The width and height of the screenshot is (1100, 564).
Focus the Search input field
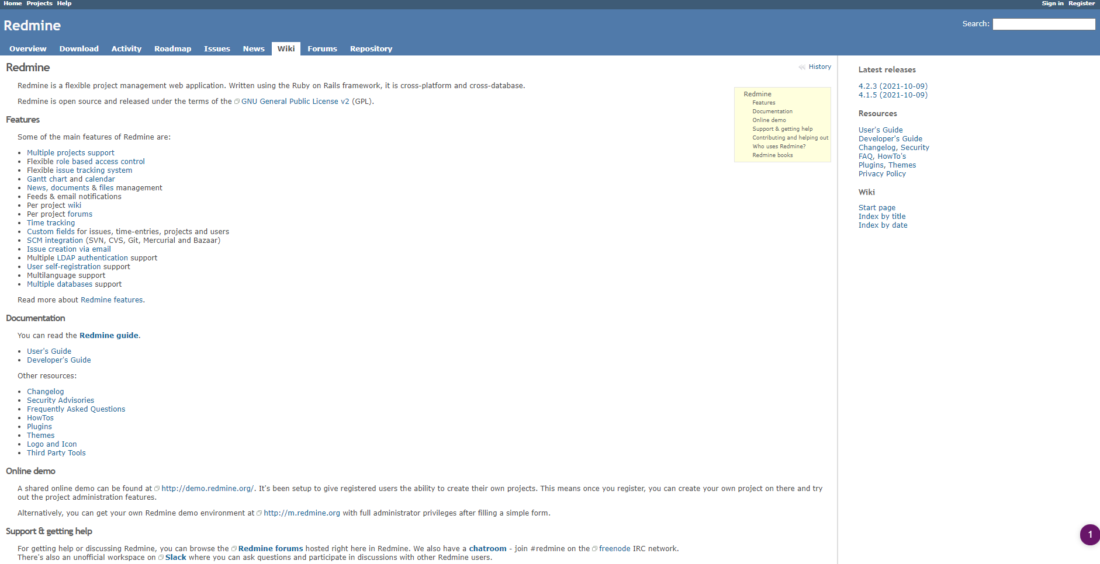[1044, 24]
